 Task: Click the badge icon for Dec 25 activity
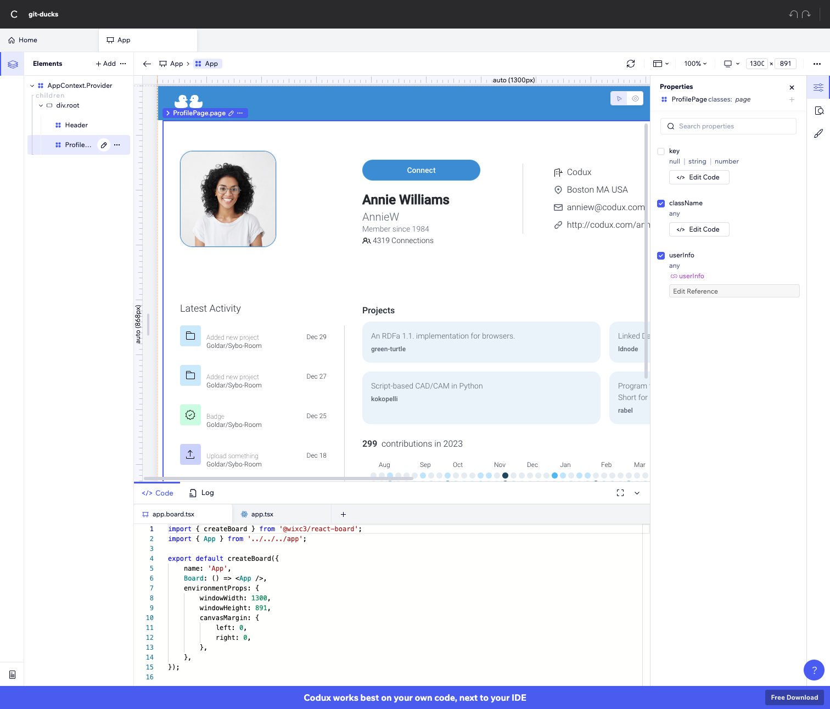click(x=190, y=415)
